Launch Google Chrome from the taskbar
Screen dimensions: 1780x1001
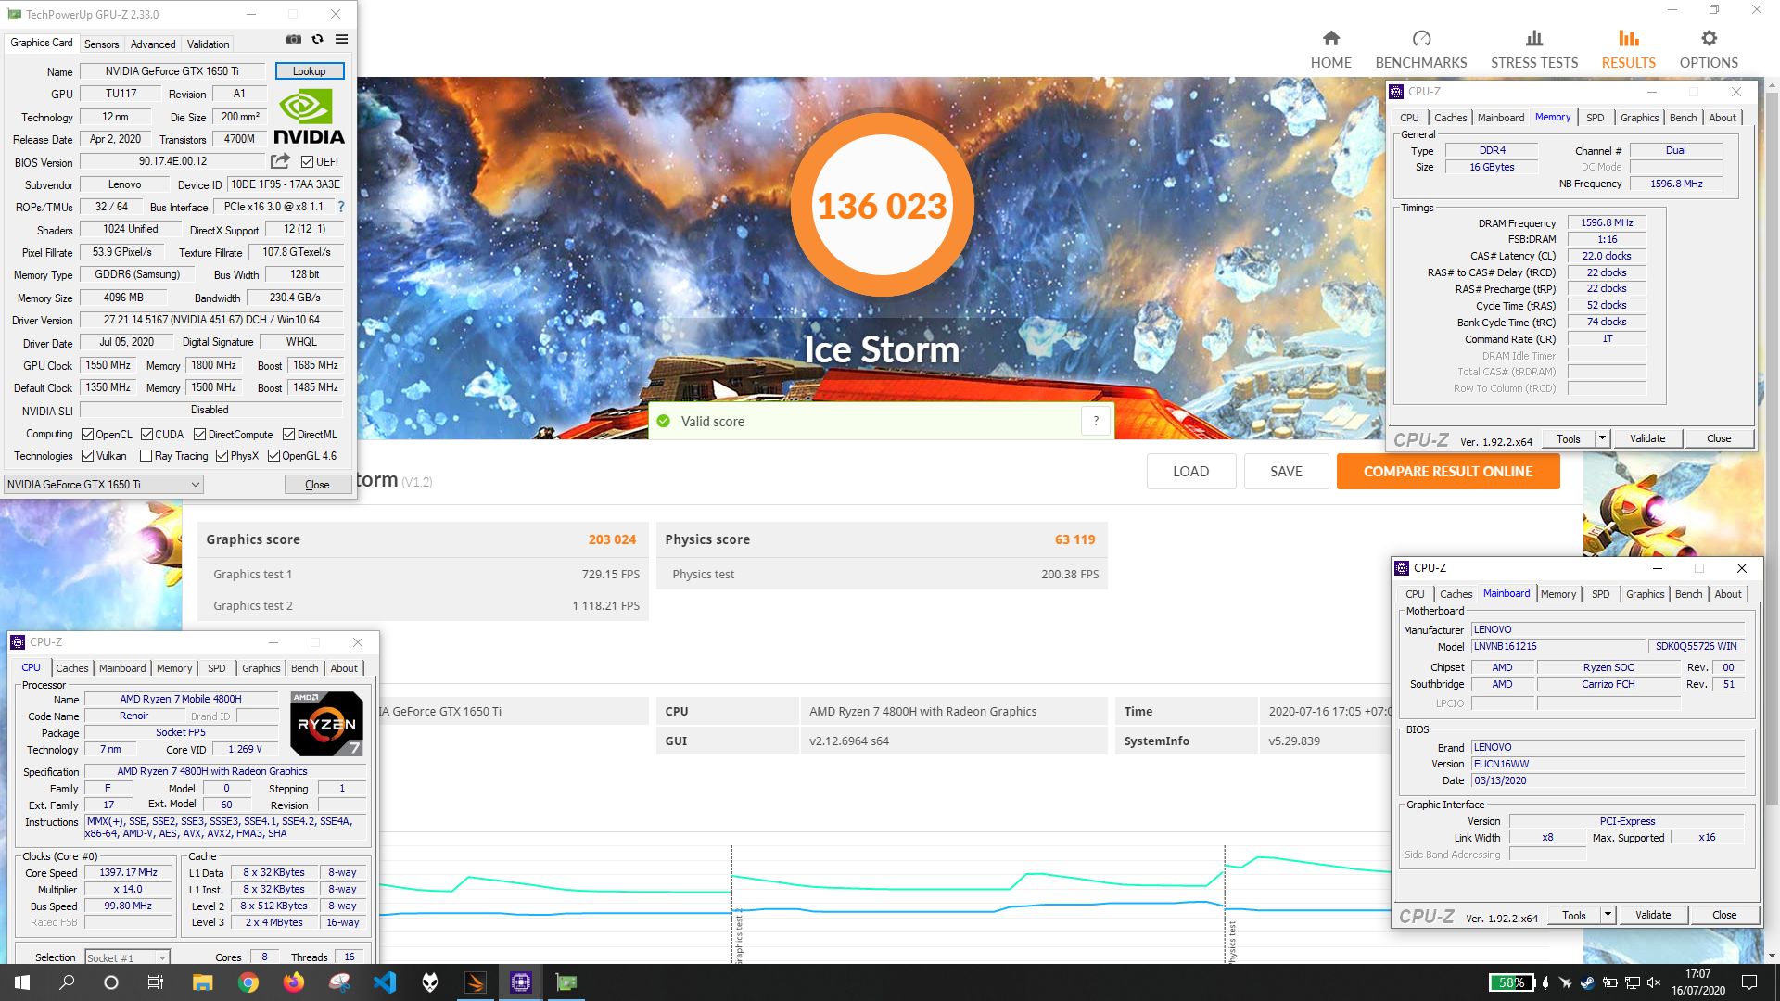[x=248, y=982]
